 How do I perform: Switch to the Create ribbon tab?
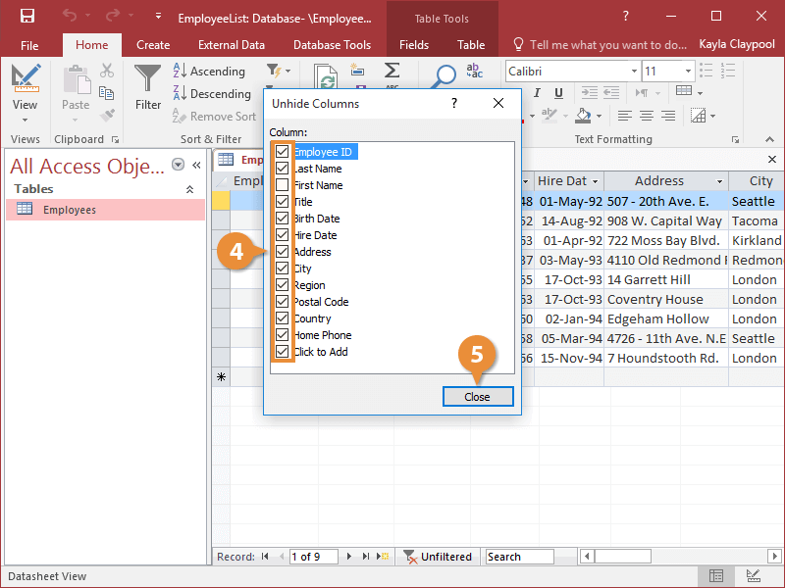(x=153, y=44)
